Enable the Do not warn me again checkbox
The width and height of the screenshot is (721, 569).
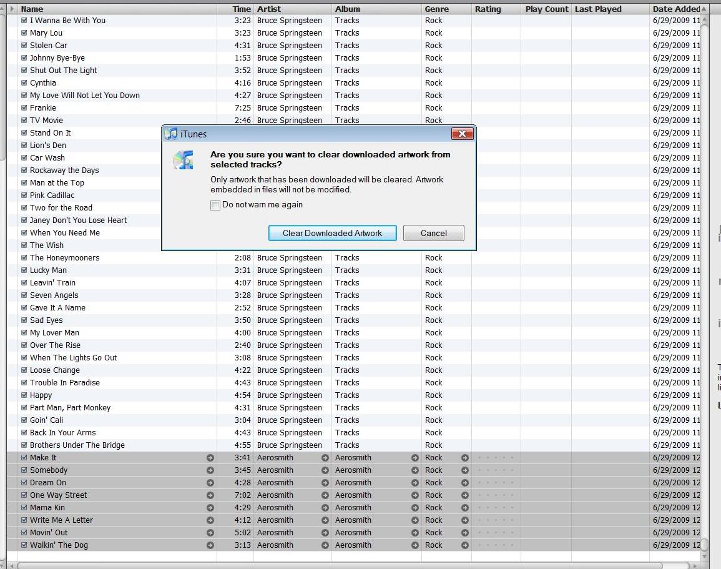[x=215, y=205]
